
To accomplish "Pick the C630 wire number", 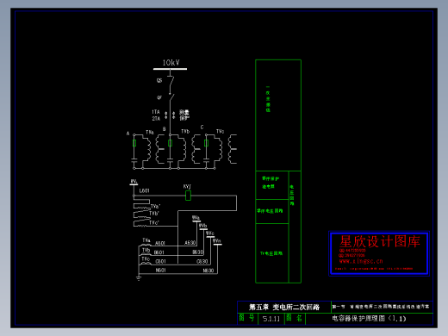I will pyautogui.click(x=202, y=261).
